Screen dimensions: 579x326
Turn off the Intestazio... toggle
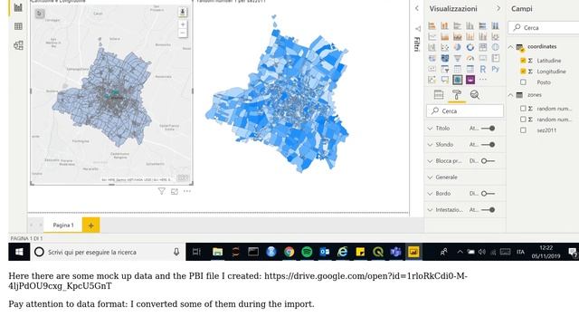[489, 209]
